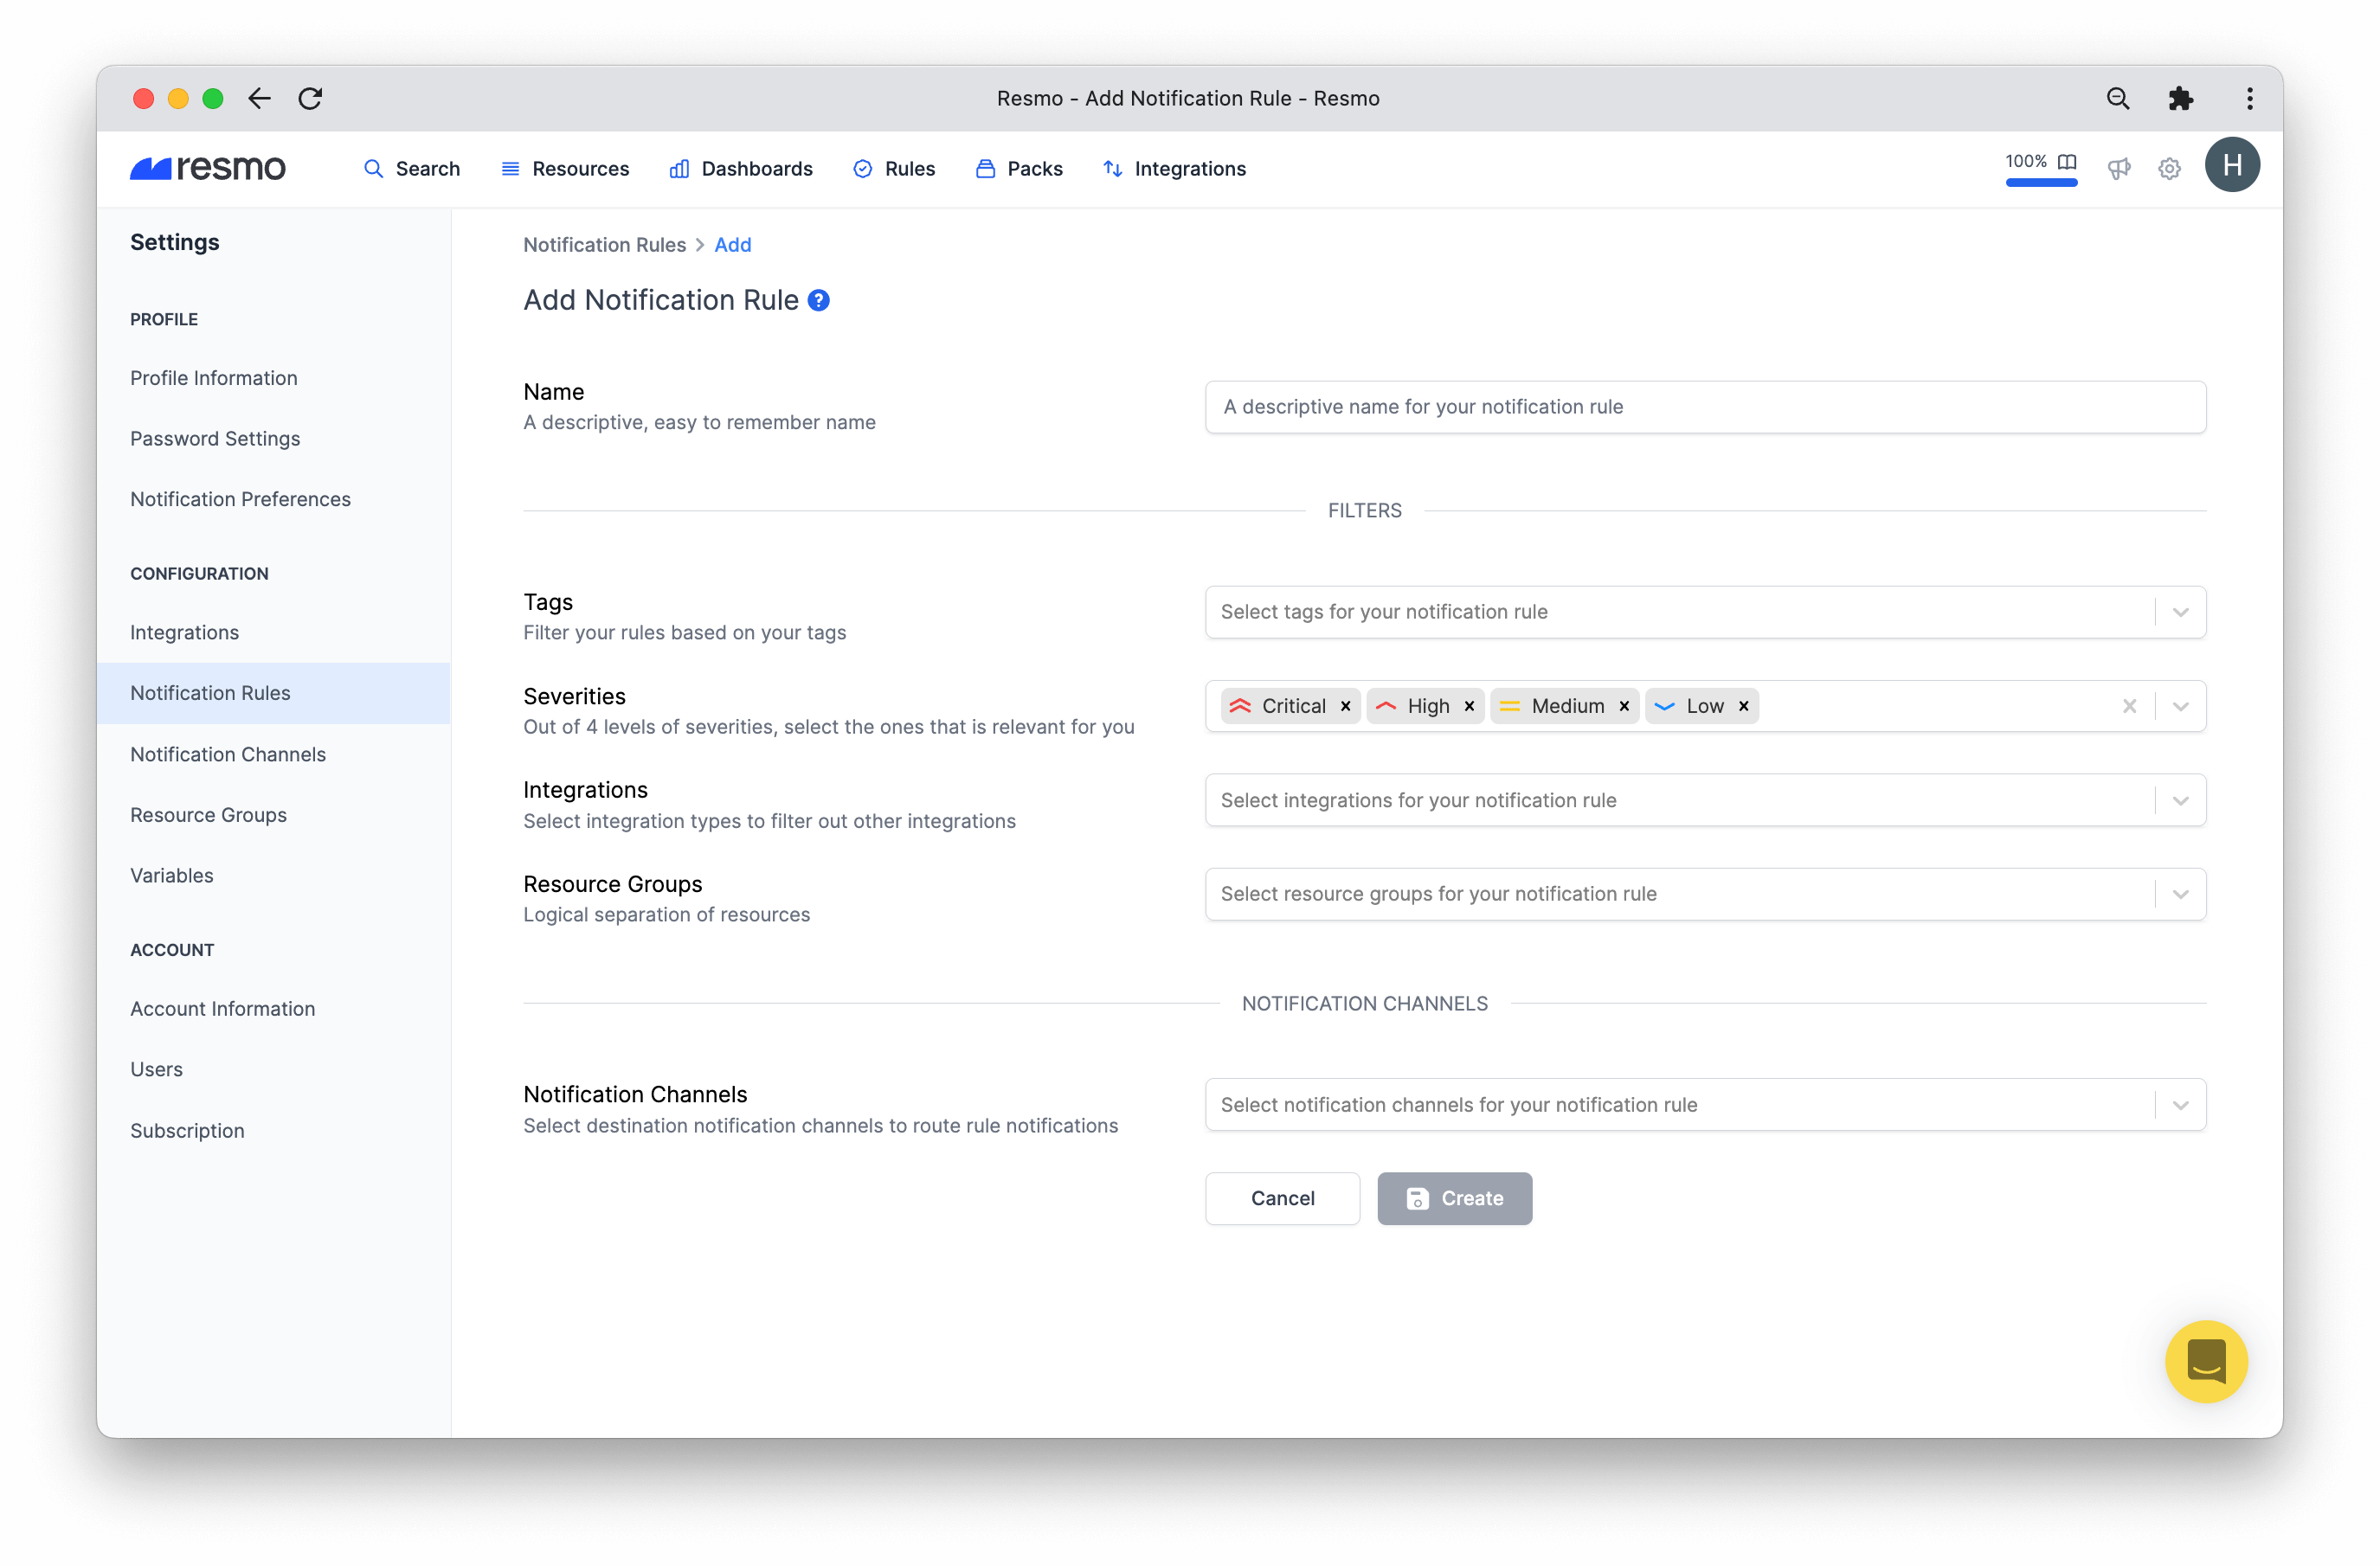Open the yellow chat support widget
This screenshot has width=2380, height=1566.
2206,1361
